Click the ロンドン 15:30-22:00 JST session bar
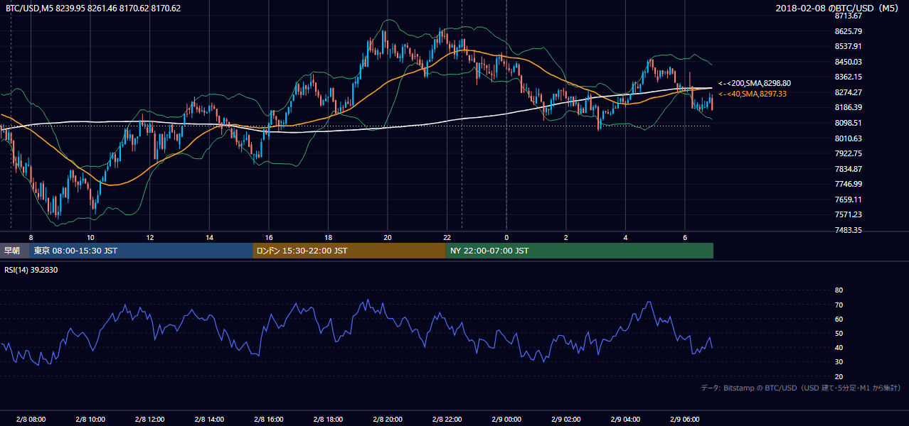The width and height of the screenshot is (909, 426). pos(349,251)
